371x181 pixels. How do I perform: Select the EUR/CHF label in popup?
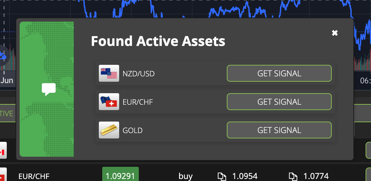click(138, 102)
